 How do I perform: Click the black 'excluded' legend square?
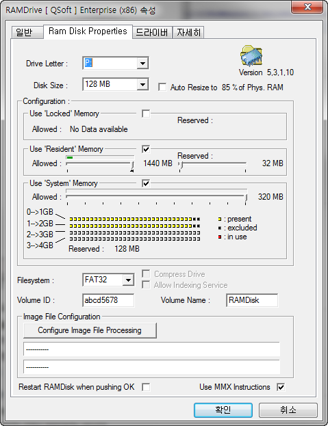coord(220,228)
